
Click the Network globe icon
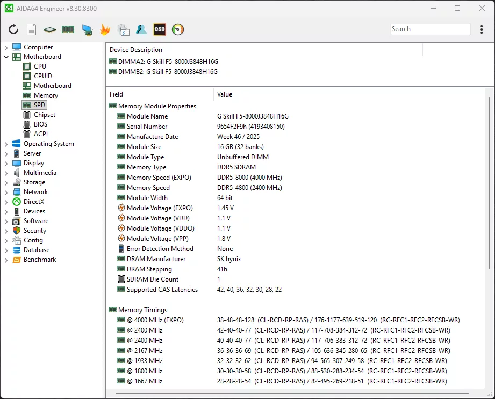point(17,192)
